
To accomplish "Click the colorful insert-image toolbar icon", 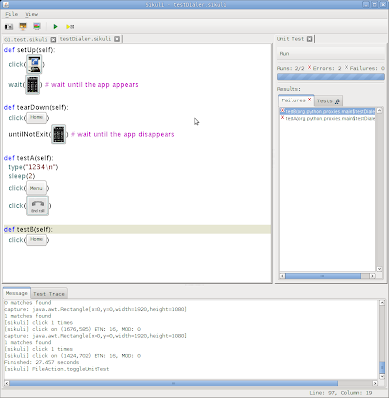I will [x=37, y=26].
